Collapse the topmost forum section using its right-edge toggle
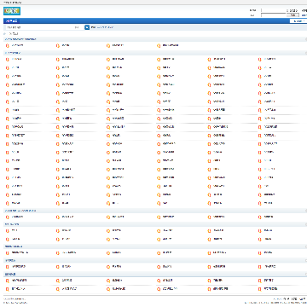Image resolution: width=307 pixels, height=307 pixels. click(x=306, y=39)
